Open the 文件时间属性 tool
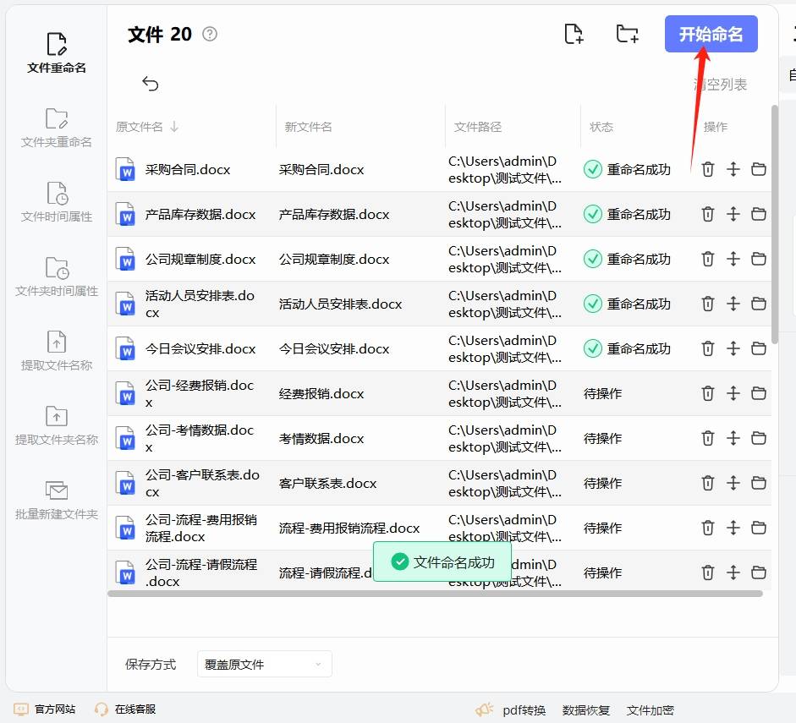Screen dimensions: 796x723 (56, 203)
